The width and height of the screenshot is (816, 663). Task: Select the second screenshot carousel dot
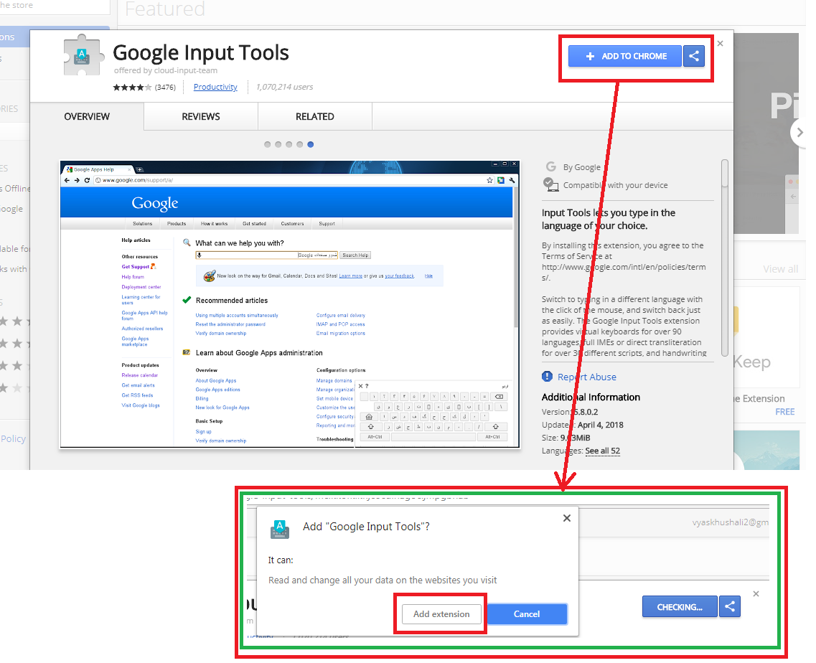click(x=278, y=145)
